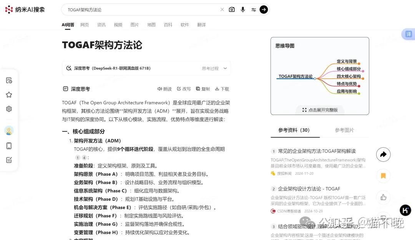
Task: Open history icon in left sidebar
Action: (x=9, y=81)
